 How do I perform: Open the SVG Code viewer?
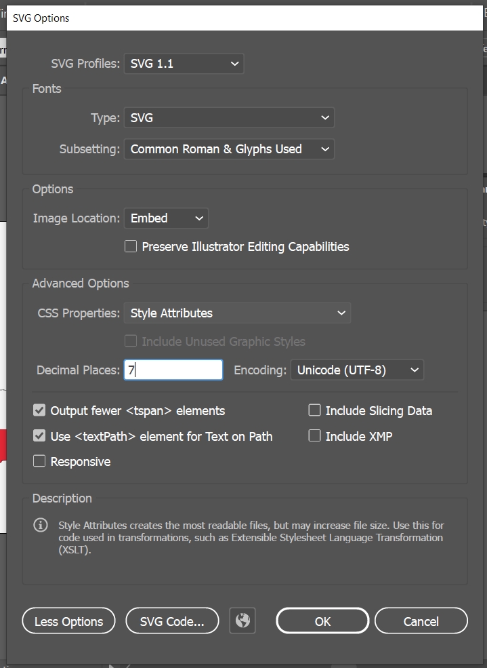pyautogui.click(x=172, y=620)
